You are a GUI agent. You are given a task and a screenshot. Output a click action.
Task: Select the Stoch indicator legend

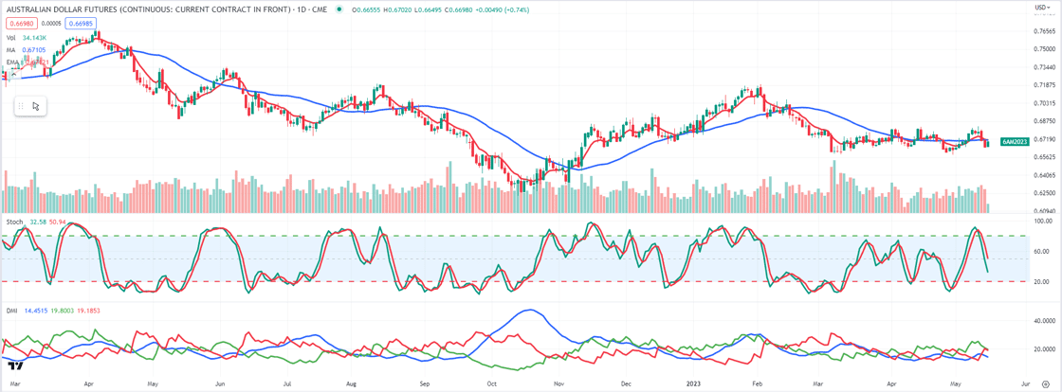(12, 221)
